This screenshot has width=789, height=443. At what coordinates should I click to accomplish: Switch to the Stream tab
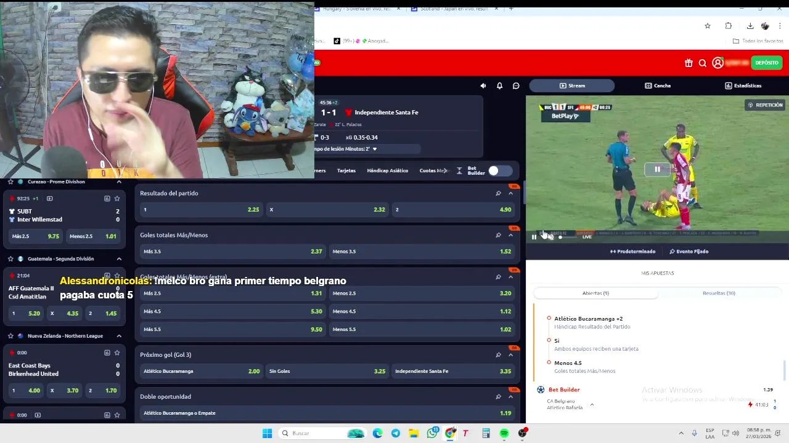click(572, 86)
